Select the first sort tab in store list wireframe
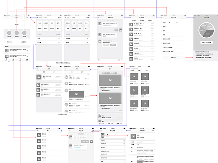Viewport: 218px width, 163px height. pyautogui.click(x=134, y=20)
